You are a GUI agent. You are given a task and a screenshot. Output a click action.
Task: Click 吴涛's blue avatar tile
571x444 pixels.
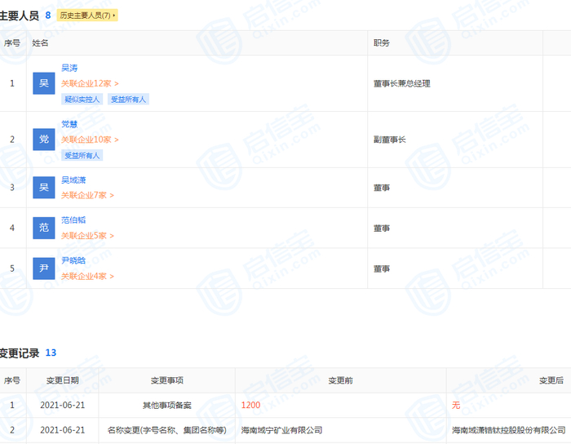pyautogui.click(x=44, y=83)
